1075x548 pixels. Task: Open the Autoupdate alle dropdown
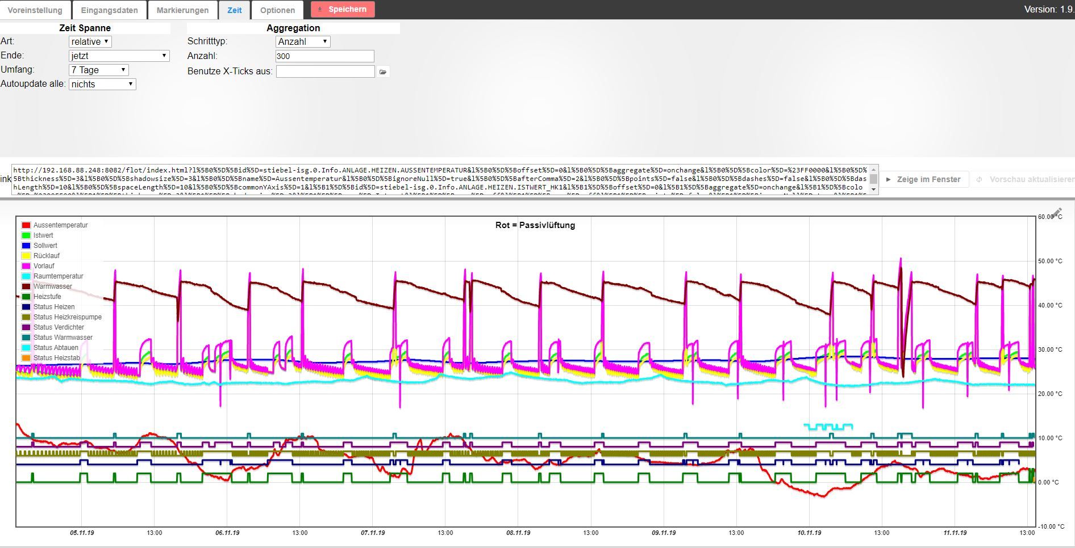[102, 84]
